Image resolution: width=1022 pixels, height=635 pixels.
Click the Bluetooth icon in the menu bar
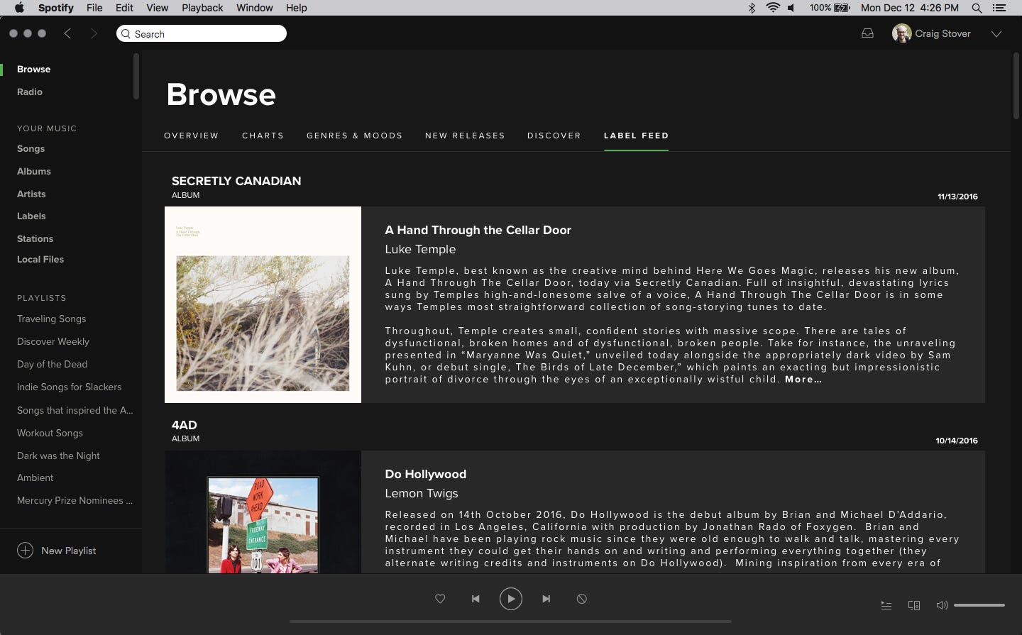click(752, 8)
